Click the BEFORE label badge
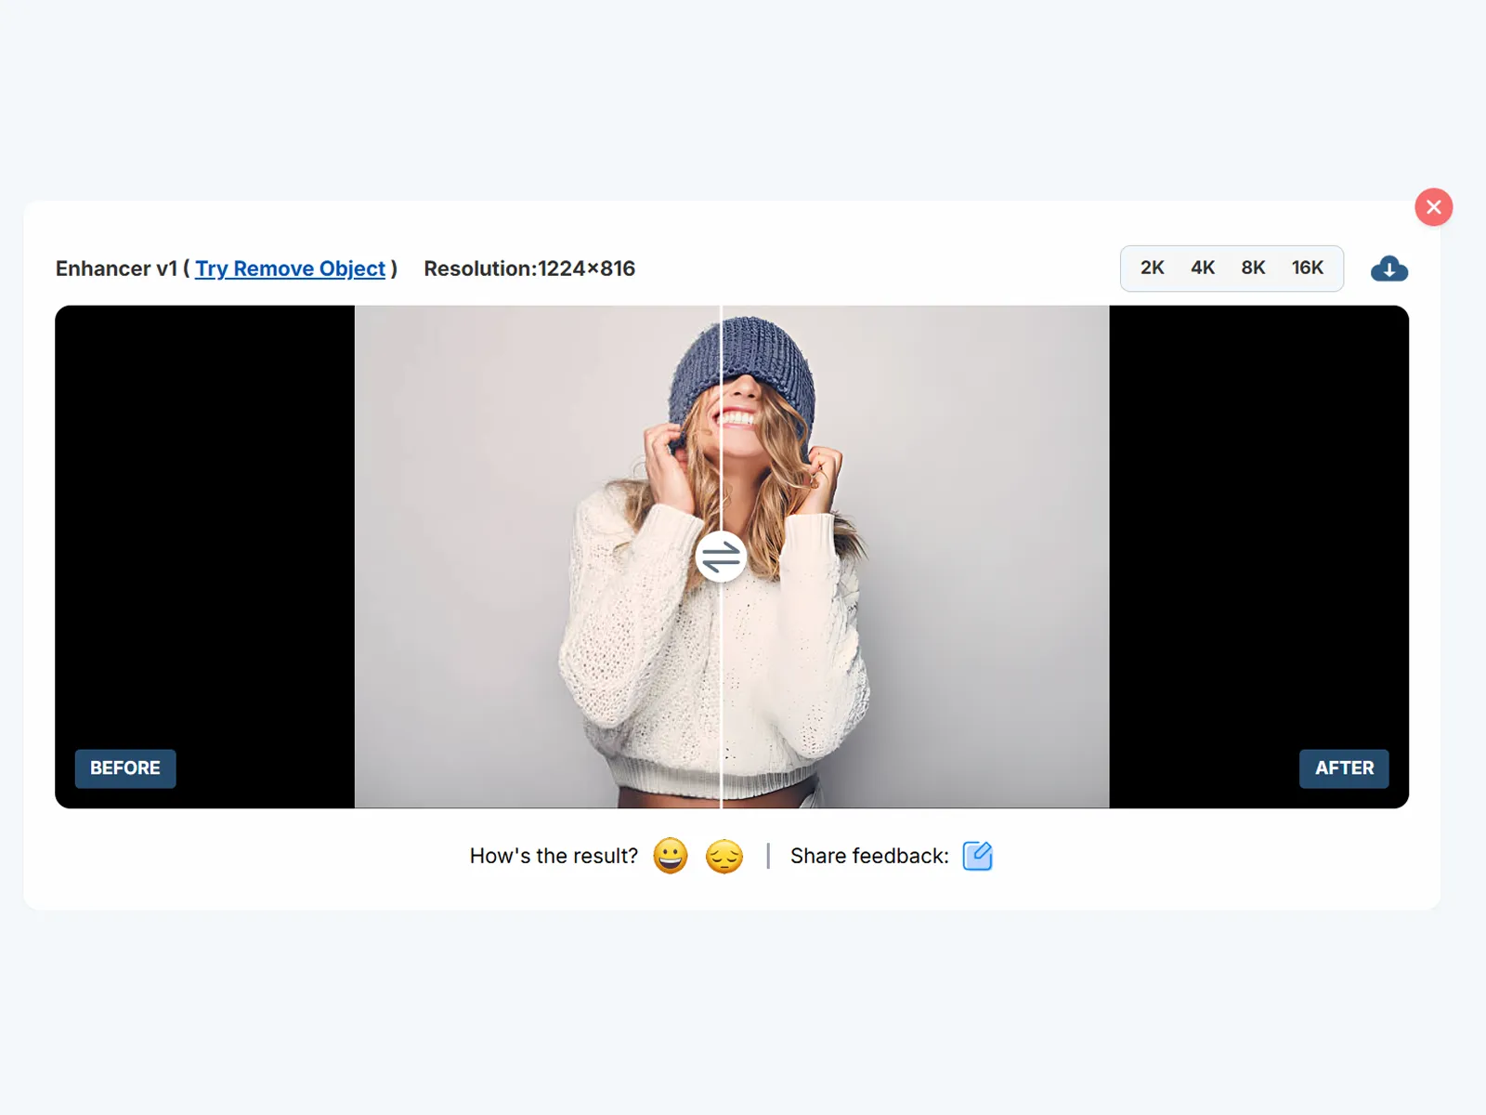Screen dimensions: 1486x1115 click(125, 768)
